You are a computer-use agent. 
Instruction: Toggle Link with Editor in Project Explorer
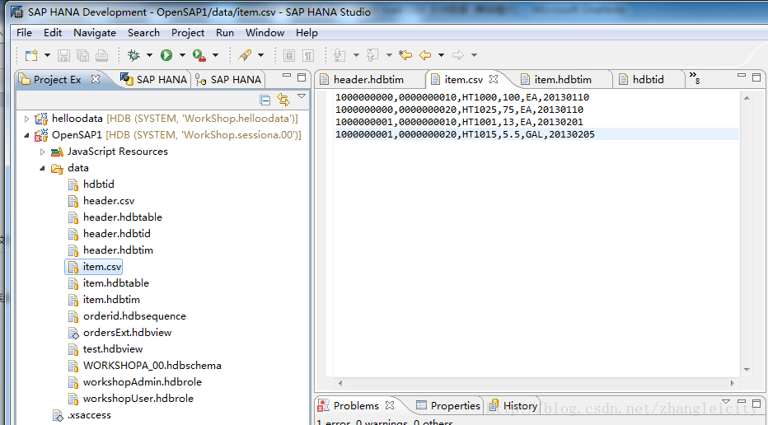(x=283, y=100)
